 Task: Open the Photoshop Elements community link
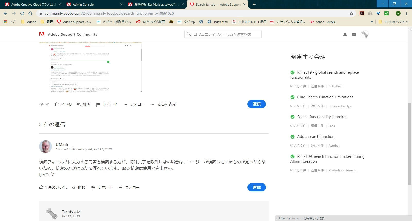point(342,170)
